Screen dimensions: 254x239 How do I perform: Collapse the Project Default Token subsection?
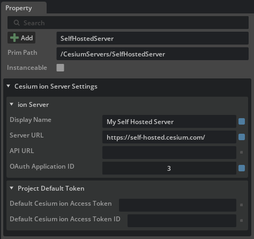tap(12, 188)
